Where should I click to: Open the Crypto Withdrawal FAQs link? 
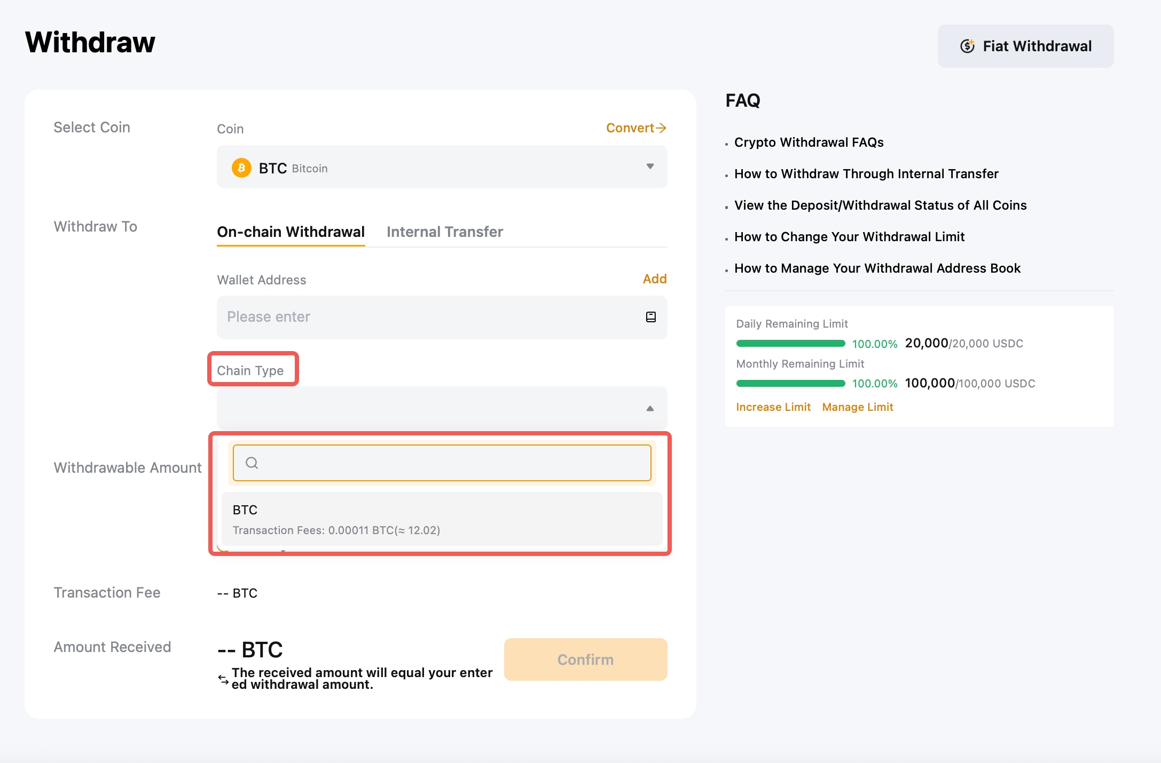[809, 142]
